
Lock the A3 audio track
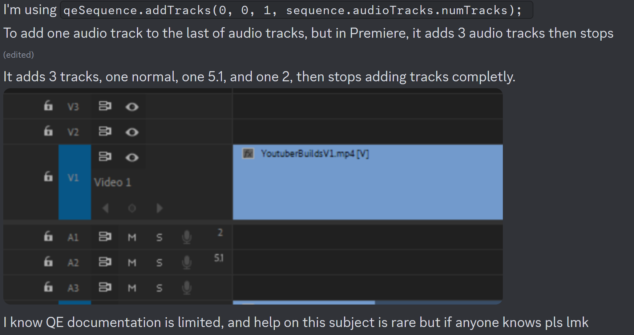(x=48, y=288)
